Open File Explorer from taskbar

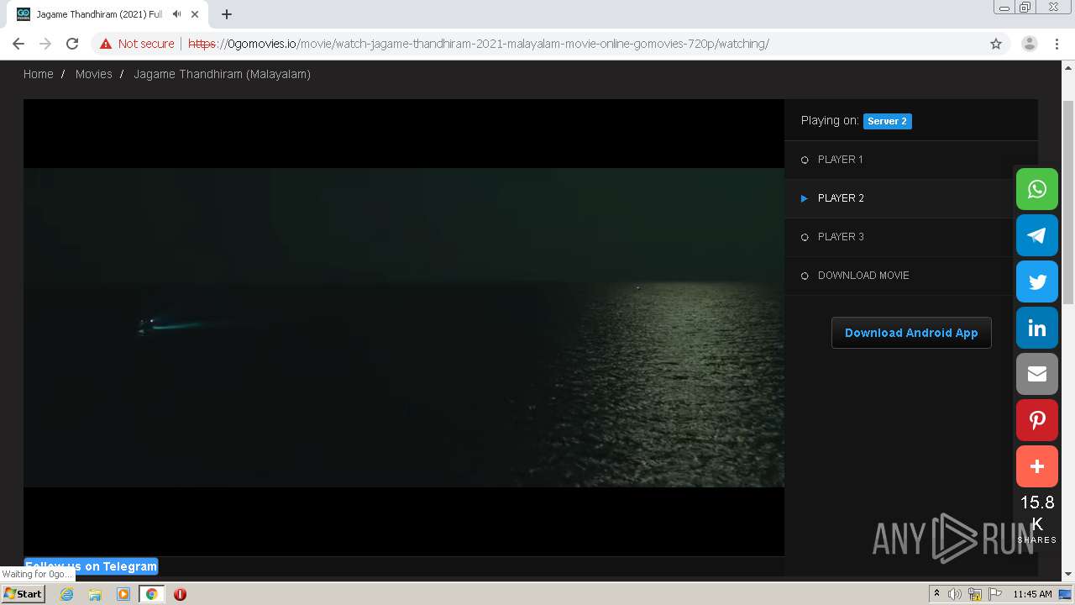pyautogui.click(x=95, y=594)
